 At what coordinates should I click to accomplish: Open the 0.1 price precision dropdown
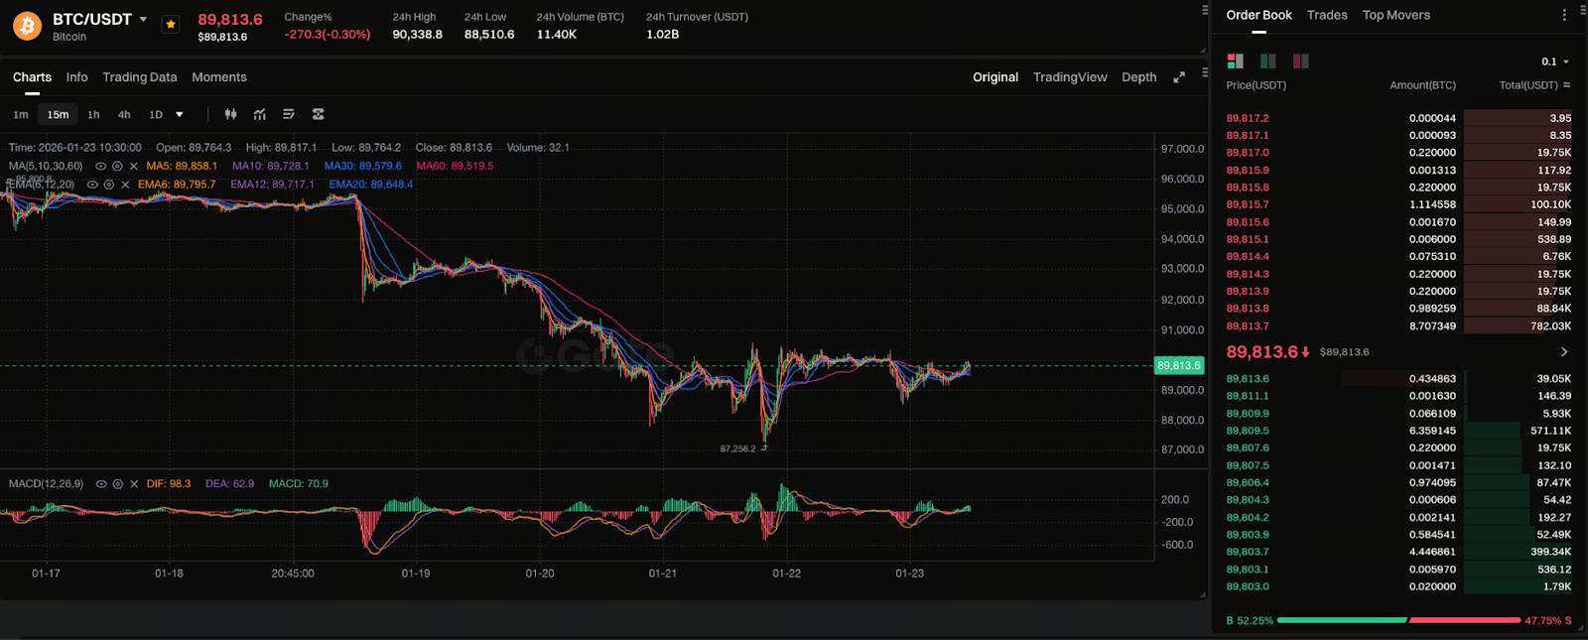1554,62
